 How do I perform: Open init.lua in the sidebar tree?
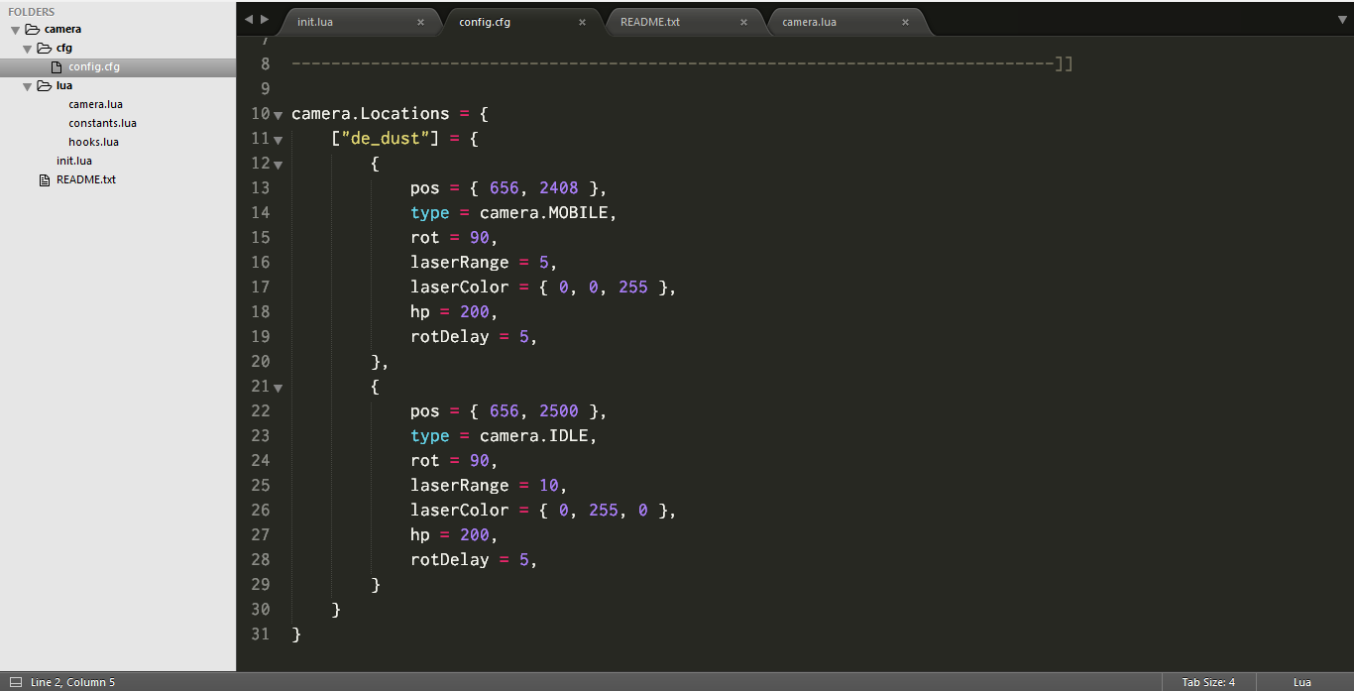pos(74,161)
